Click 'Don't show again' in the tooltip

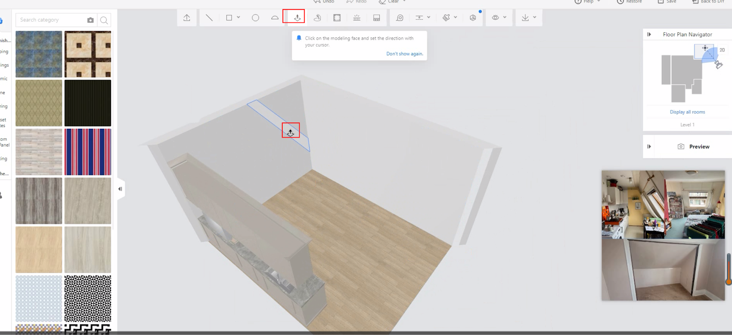[x=404, y=54]
